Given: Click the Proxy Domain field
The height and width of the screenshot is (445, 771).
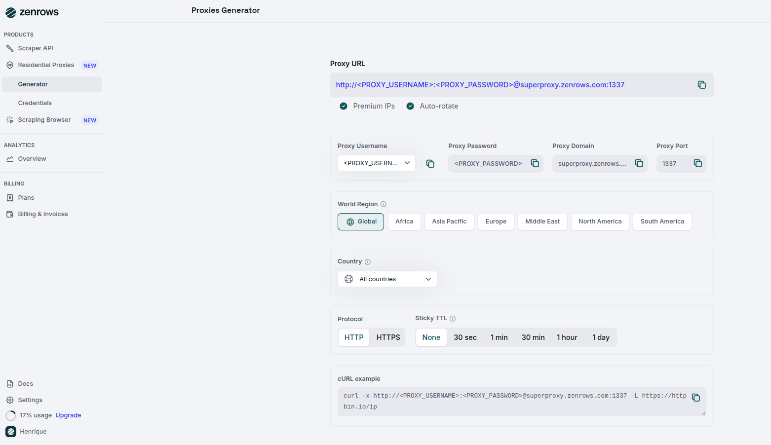Looking at the screenshot, I should [x=600, y=164].
